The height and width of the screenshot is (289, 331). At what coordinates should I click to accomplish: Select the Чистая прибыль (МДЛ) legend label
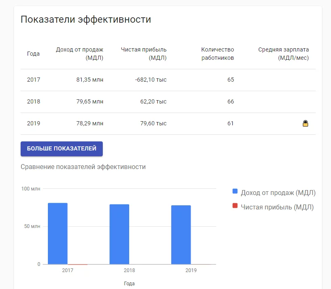pyautogui.click(x=277, y=207)
